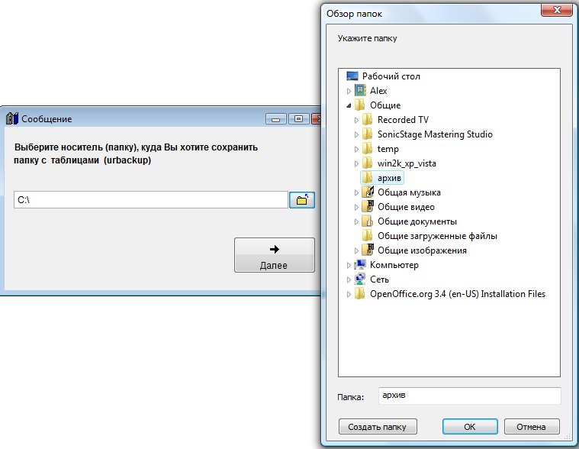The image size is (579, 449).
Task: Click the Общие folder icon
Action: click(359, 105)
